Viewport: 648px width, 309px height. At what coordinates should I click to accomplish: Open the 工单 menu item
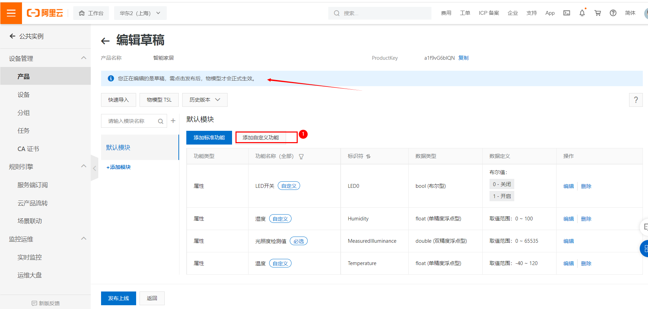pyautogui.click(x=465, y=13)
